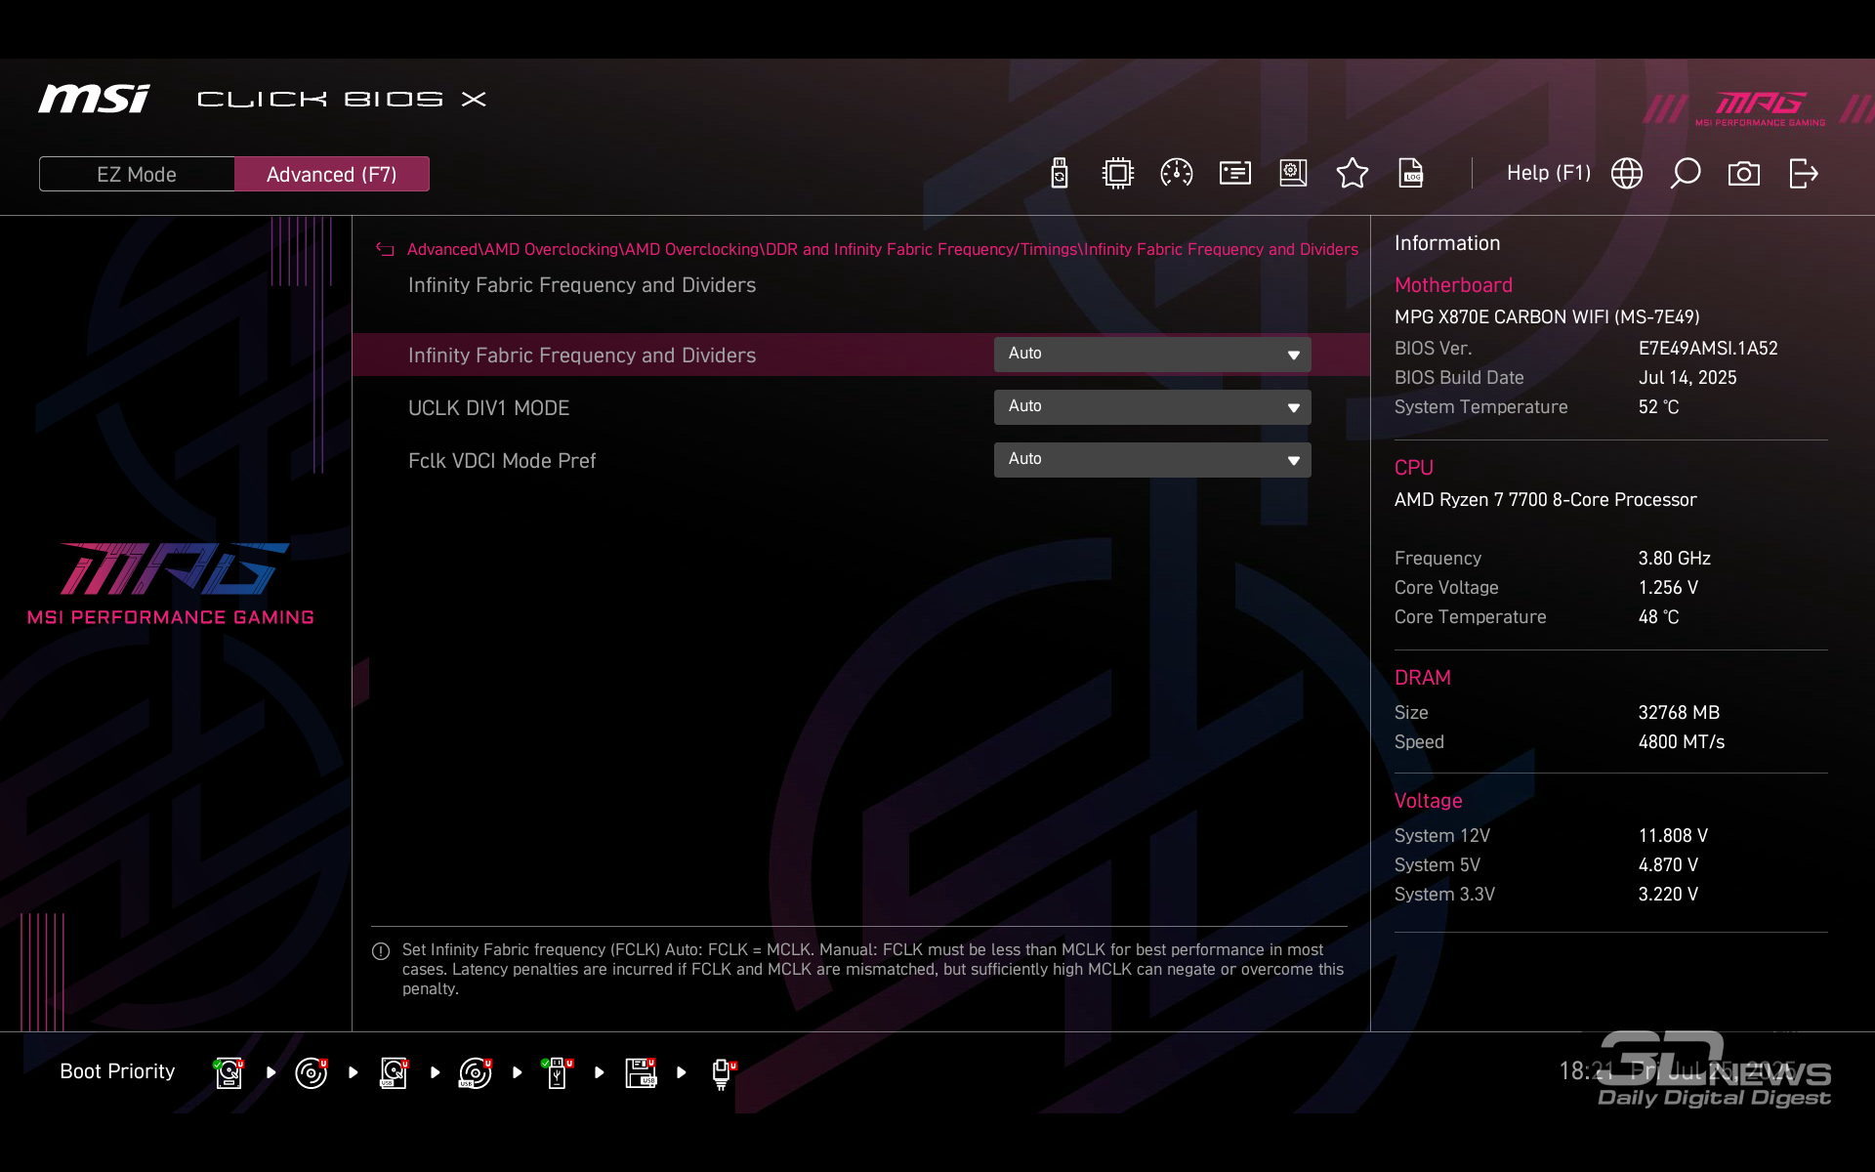Click the arrow after the first boot device

[x=271, y=1072]
